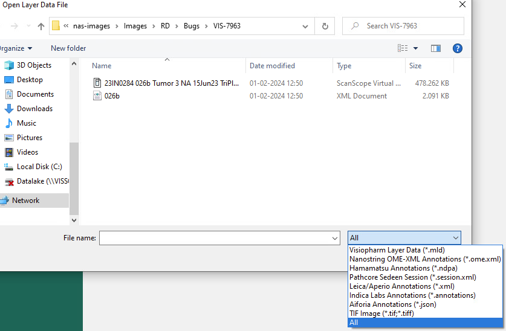Click sidebar scrollbar down arrow

click(74, 220)
